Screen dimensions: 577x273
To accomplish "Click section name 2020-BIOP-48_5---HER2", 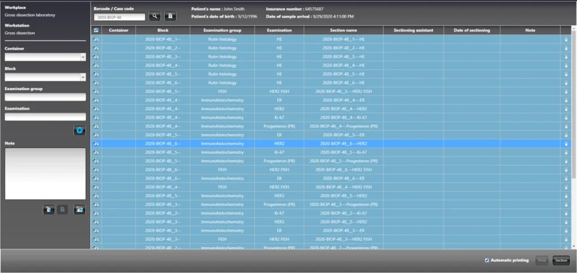I will tap(344, 196).
